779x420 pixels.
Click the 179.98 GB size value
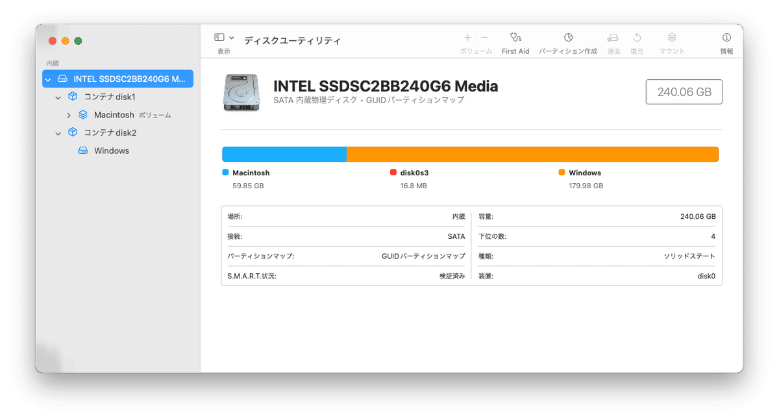[x=586, y=186]
